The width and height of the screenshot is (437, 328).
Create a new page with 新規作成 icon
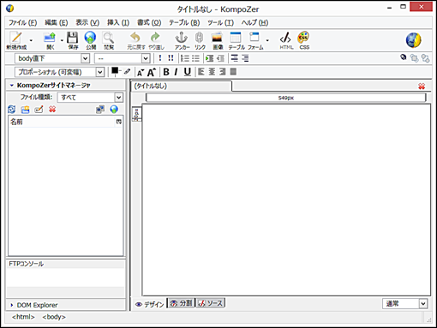click(x=16, y=40)
